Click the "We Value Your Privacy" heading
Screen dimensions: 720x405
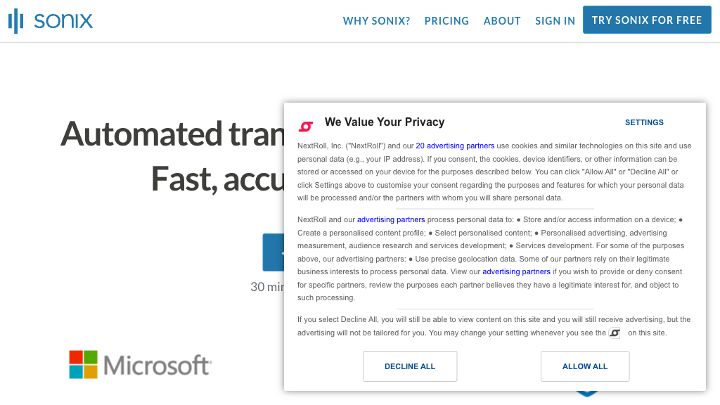coord(385,122)
